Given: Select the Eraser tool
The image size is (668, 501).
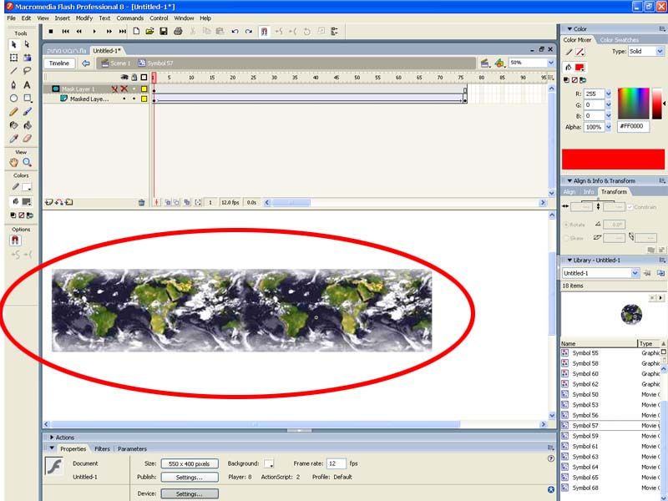Looking at the screenshot, I should click(x=27, y=139).
